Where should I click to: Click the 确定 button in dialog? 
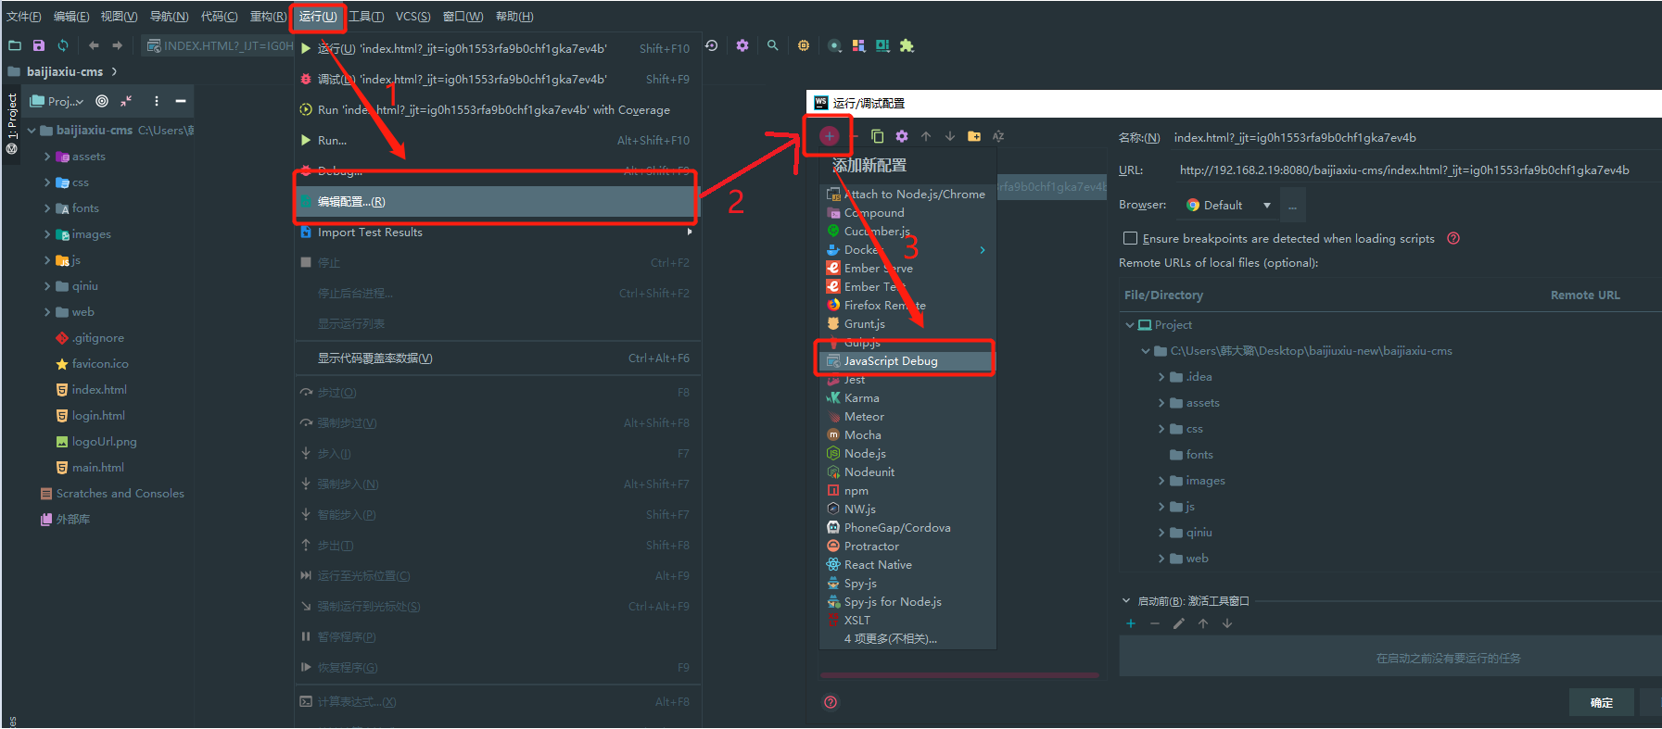coord(1602,702)
